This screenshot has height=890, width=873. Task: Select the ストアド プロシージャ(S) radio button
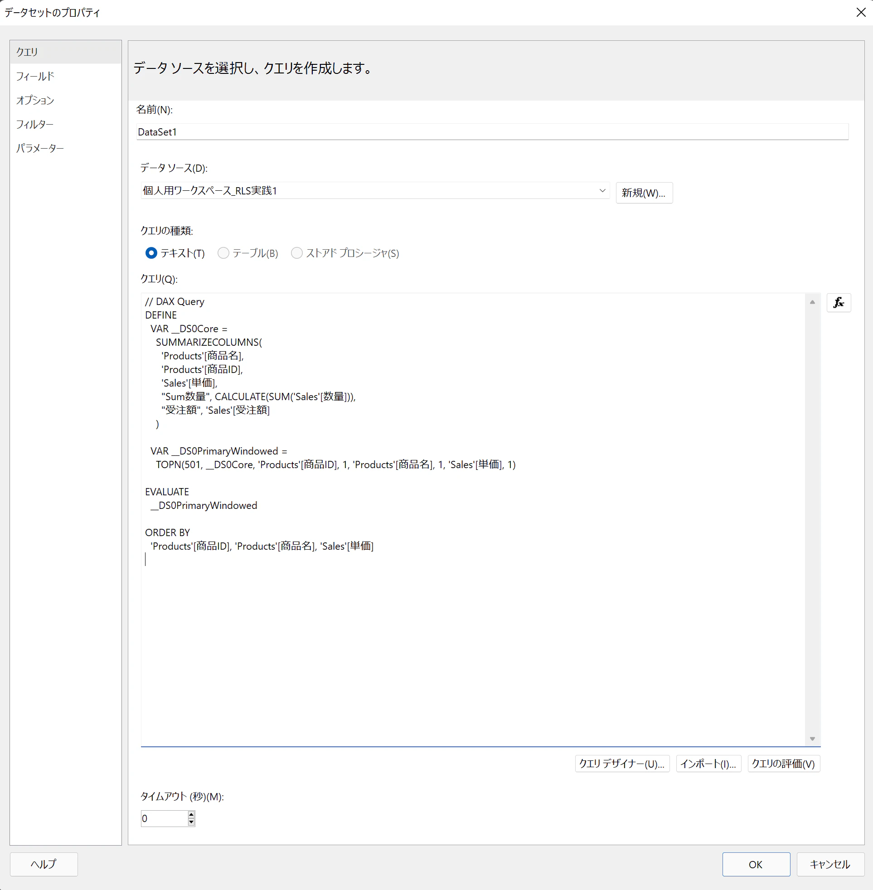pyautogui.click(x=296, y=253)
